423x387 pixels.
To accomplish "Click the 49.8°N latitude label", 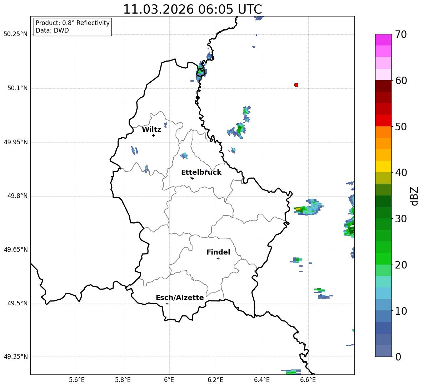I will (x=18, y=196).
